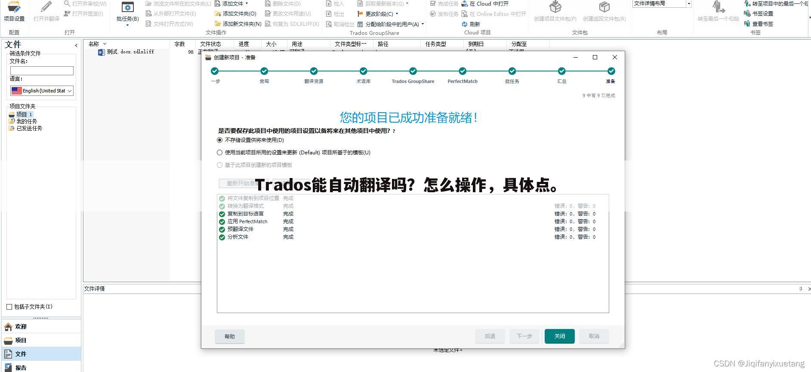Click 添加文件夹 add folder icon
Viewport: 811px width, 372px height.
tap(218, 14)
